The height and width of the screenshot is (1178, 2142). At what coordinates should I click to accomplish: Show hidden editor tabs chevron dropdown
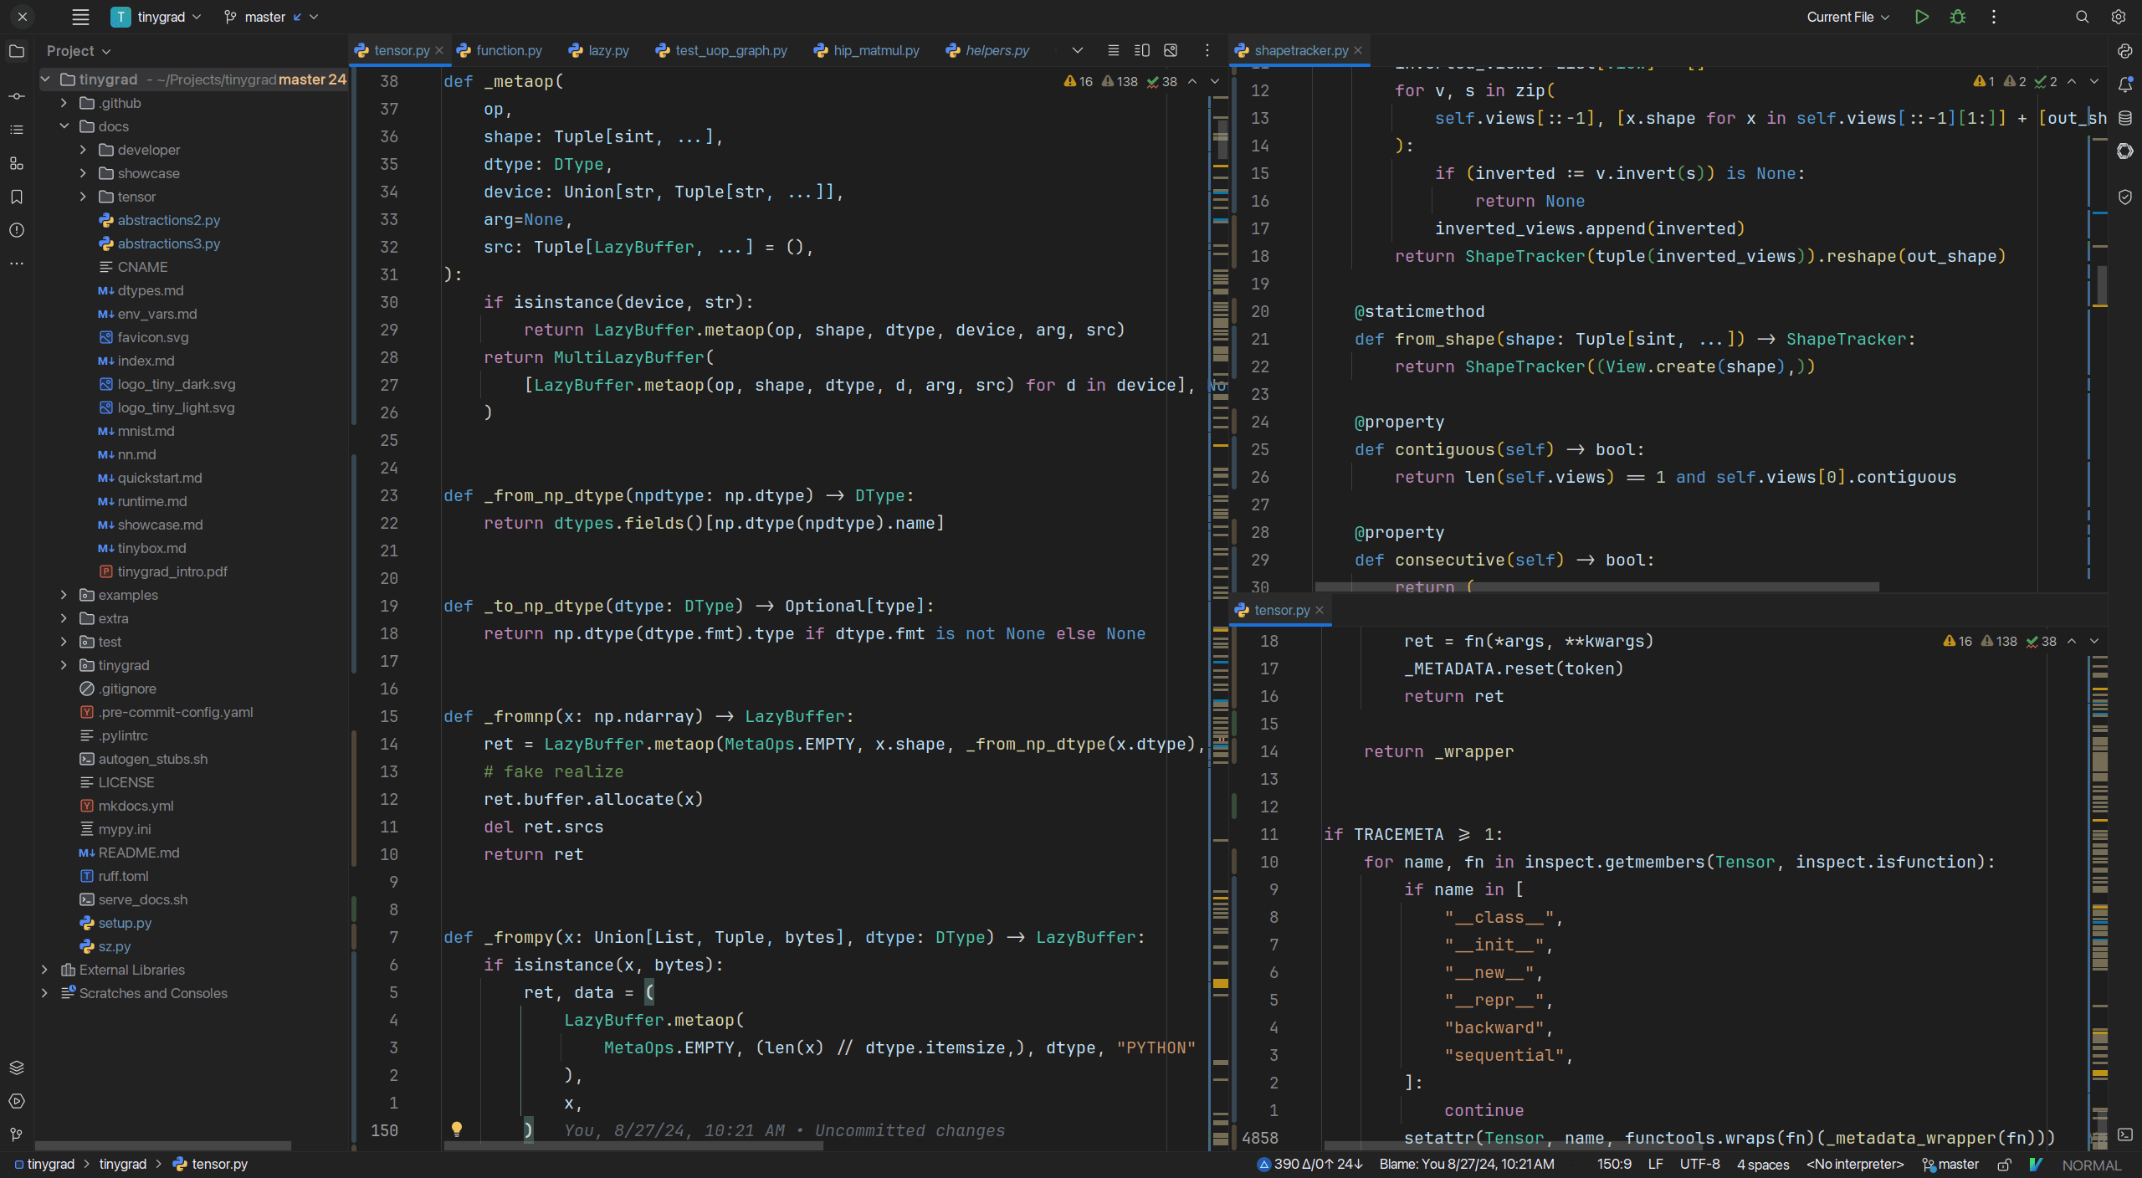[x=1078, y=50]
